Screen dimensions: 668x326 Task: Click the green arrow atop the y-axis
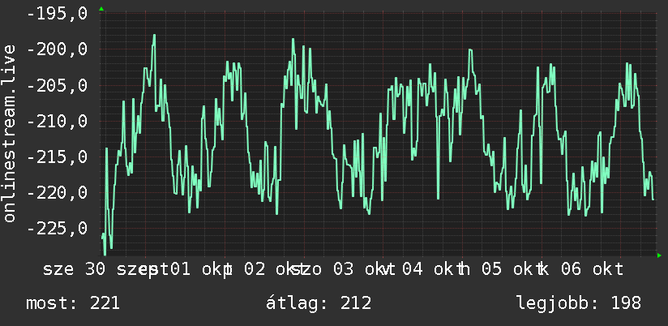(101, 9)
